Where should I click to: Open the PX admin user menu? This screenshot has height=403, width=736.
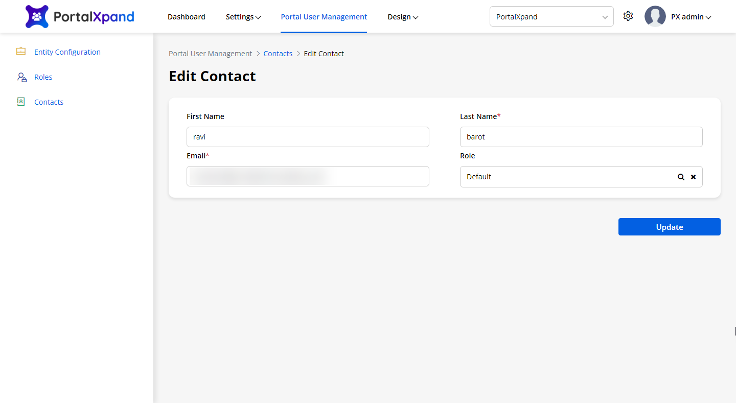pyautogui.click(x=691, y=17)
